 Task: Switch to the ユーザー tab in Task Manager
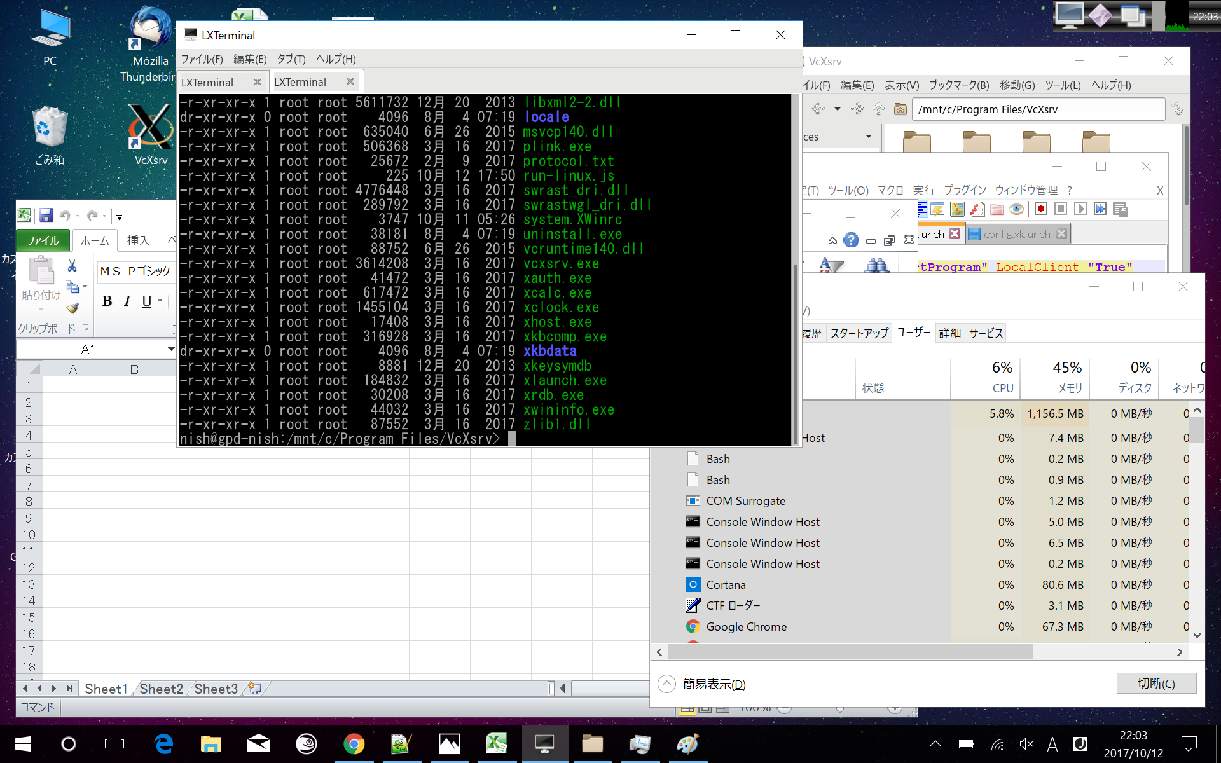914,332
